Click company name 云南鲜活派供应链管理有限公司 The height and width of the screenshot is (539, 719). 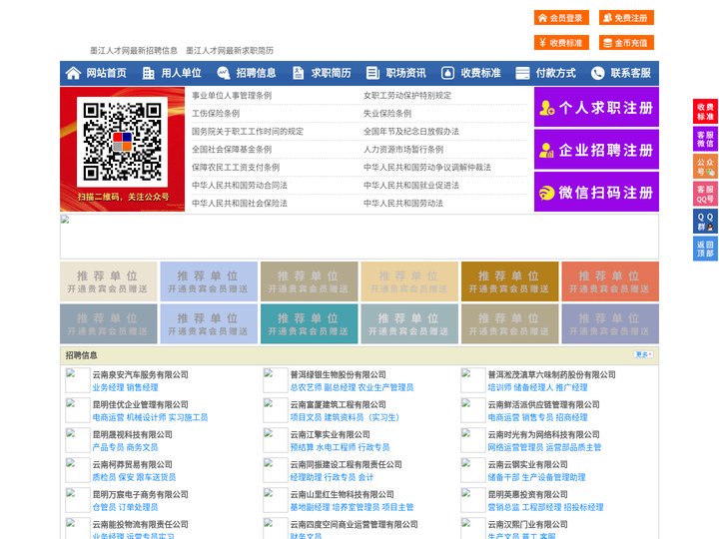543,404
